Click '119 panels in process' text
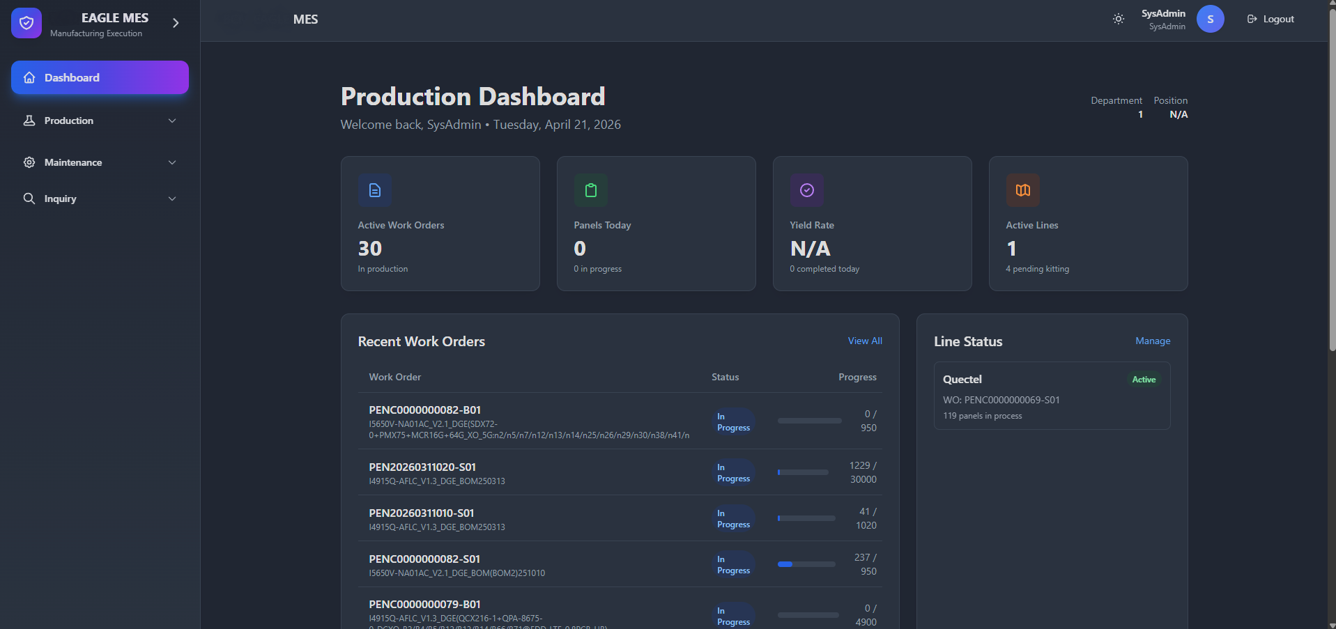 (983, 416)
